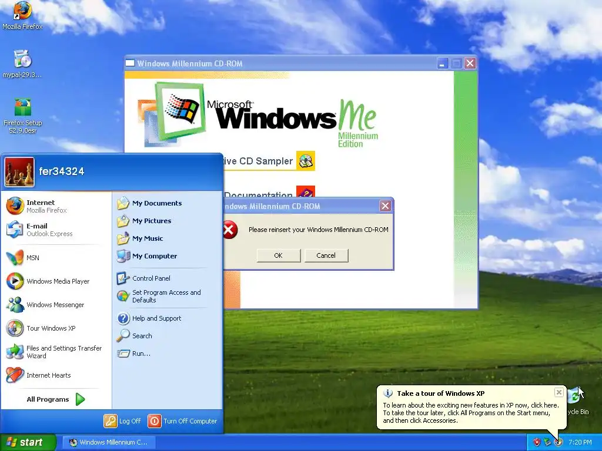Screen dimensions: 602x451
Task: Click the Log Off key icon
Action: point(110,421)
